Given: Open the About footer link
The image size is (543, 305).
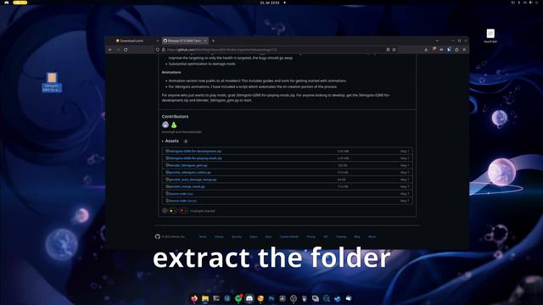Looking at the screenshot, I should point(372,237).
